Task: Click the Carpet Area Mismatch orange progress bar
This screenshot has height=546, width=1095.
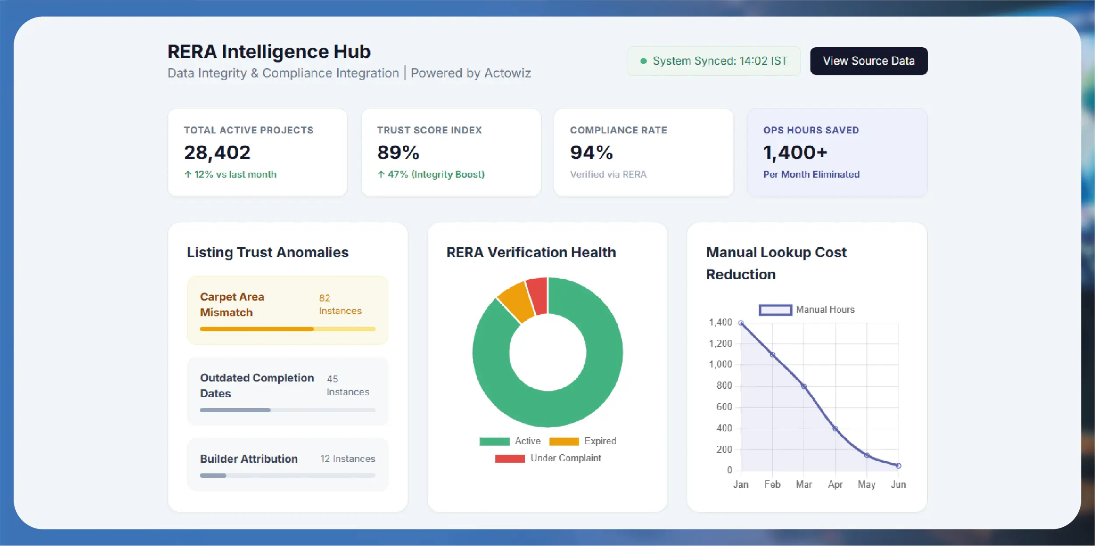Action: 288,329
